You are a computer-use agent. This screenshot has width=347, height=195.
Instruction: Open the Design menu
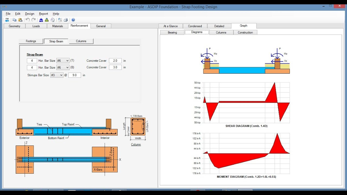(x=30, y=14)
